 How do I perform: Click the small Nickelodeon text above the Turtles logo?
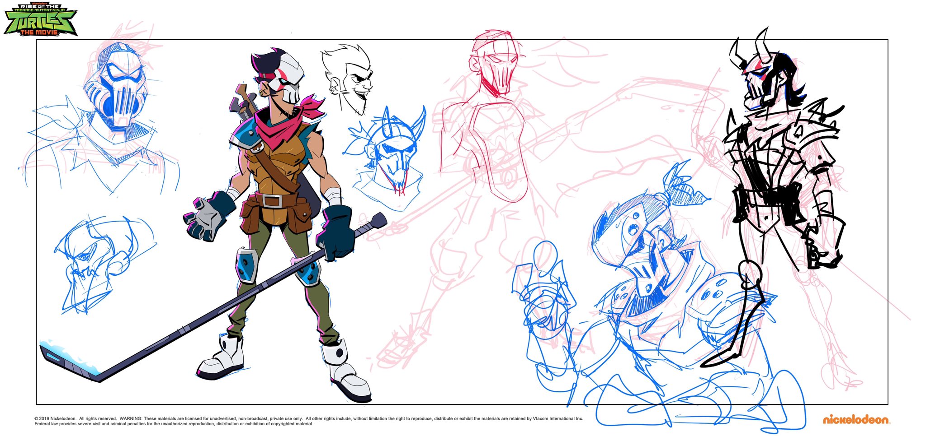40,2
